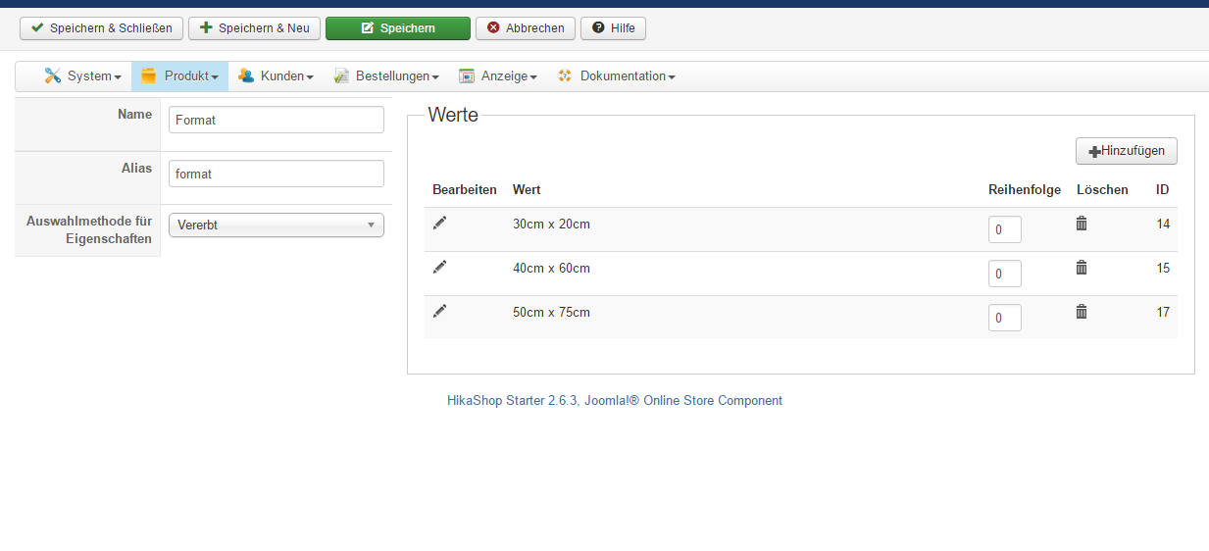This screenshot has width=1209, height=551.
Task: Delete the value with ID 14
Action: pos(1082,224)
